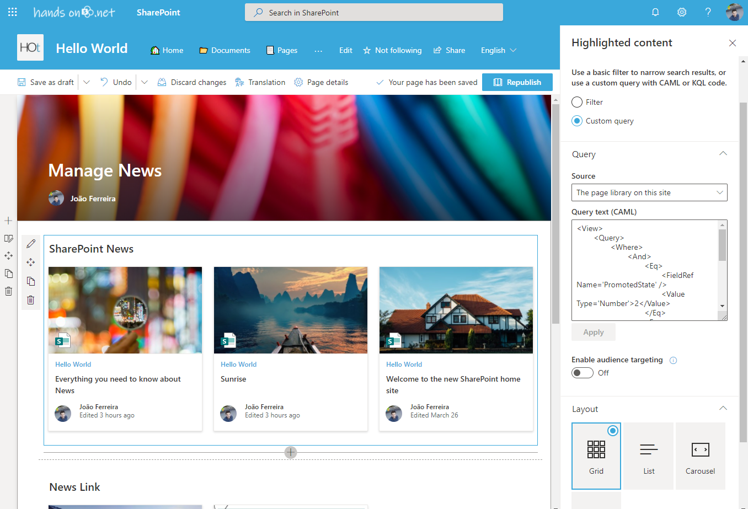
Task: Go to the Documents navigation item
Action: pos(225,50)
